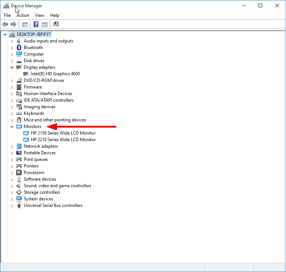Select the Firmware label
Screen dimensions: 286x272
(33, 87)
